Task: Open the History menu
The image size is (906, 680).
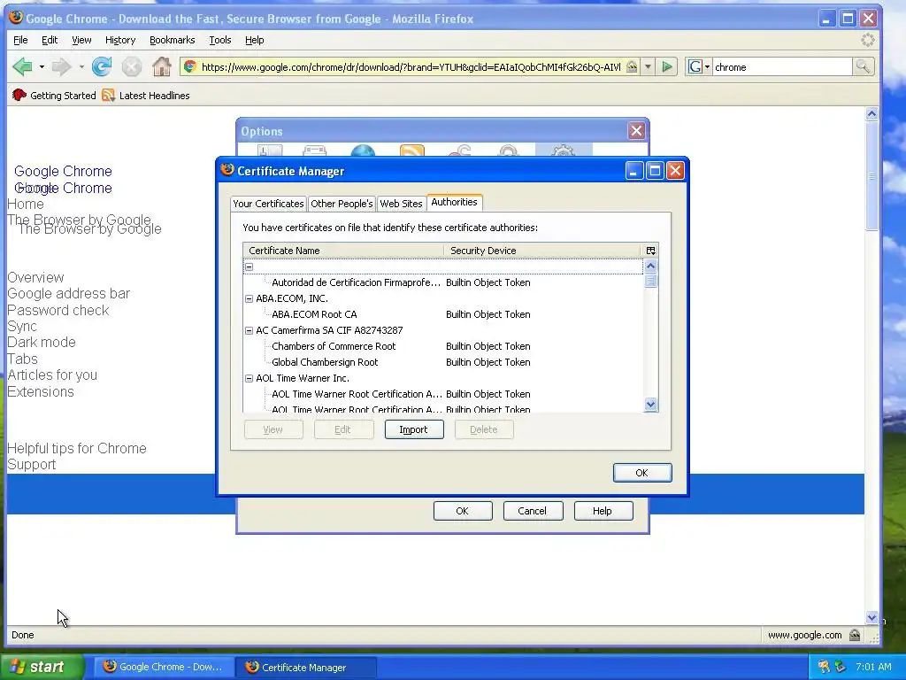Action: [120, 40]
